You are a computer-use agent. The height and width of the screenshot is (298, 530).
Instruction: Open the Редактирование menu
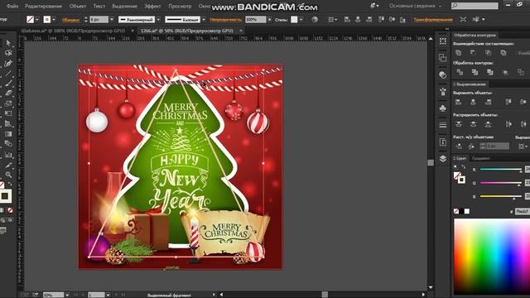point(43,6)
